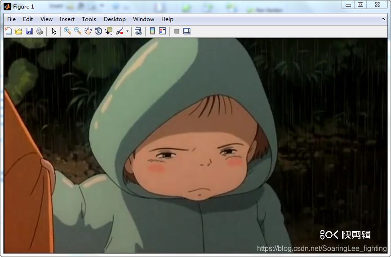This screenshot has height=257, width=391.
Task: Select the Data Cursor tool
Action: pos(109,31)
